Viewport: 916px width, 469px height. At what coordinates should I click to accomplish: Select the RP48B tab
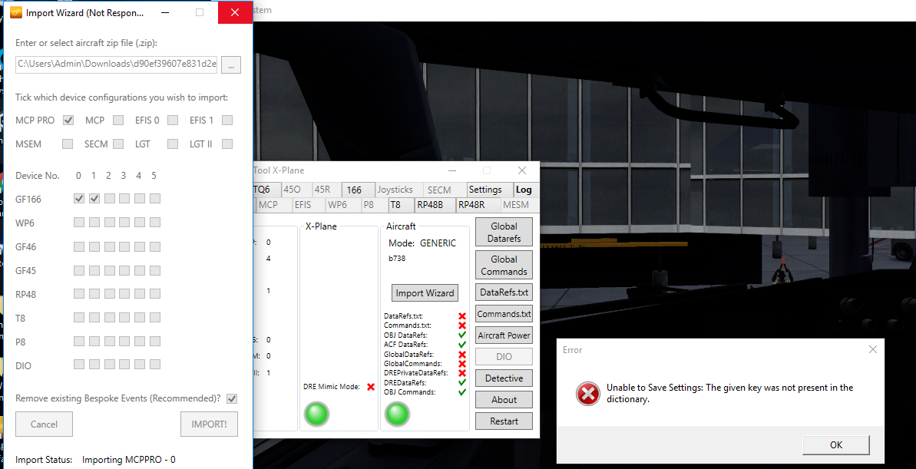pyautogui.click(x=434, y=205)
